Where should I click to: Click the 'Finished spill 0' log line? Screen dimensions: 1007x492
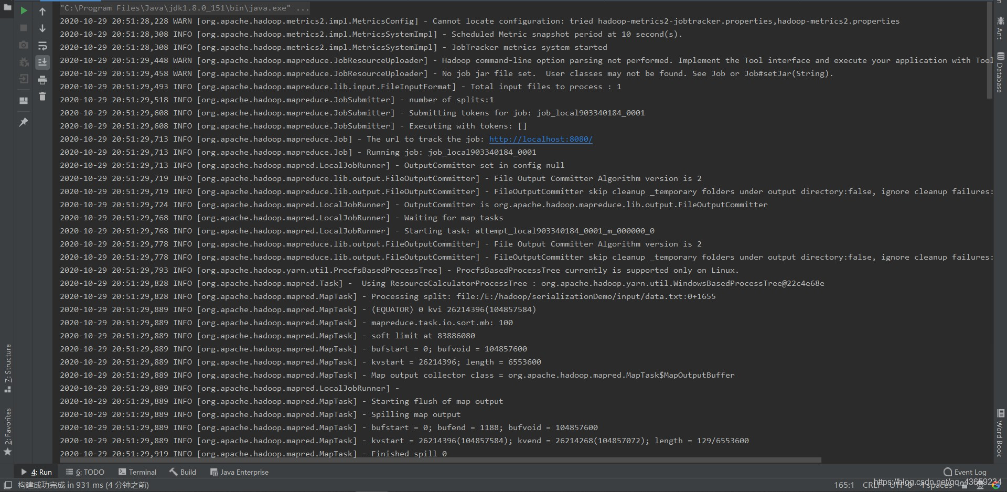point(253,454)
